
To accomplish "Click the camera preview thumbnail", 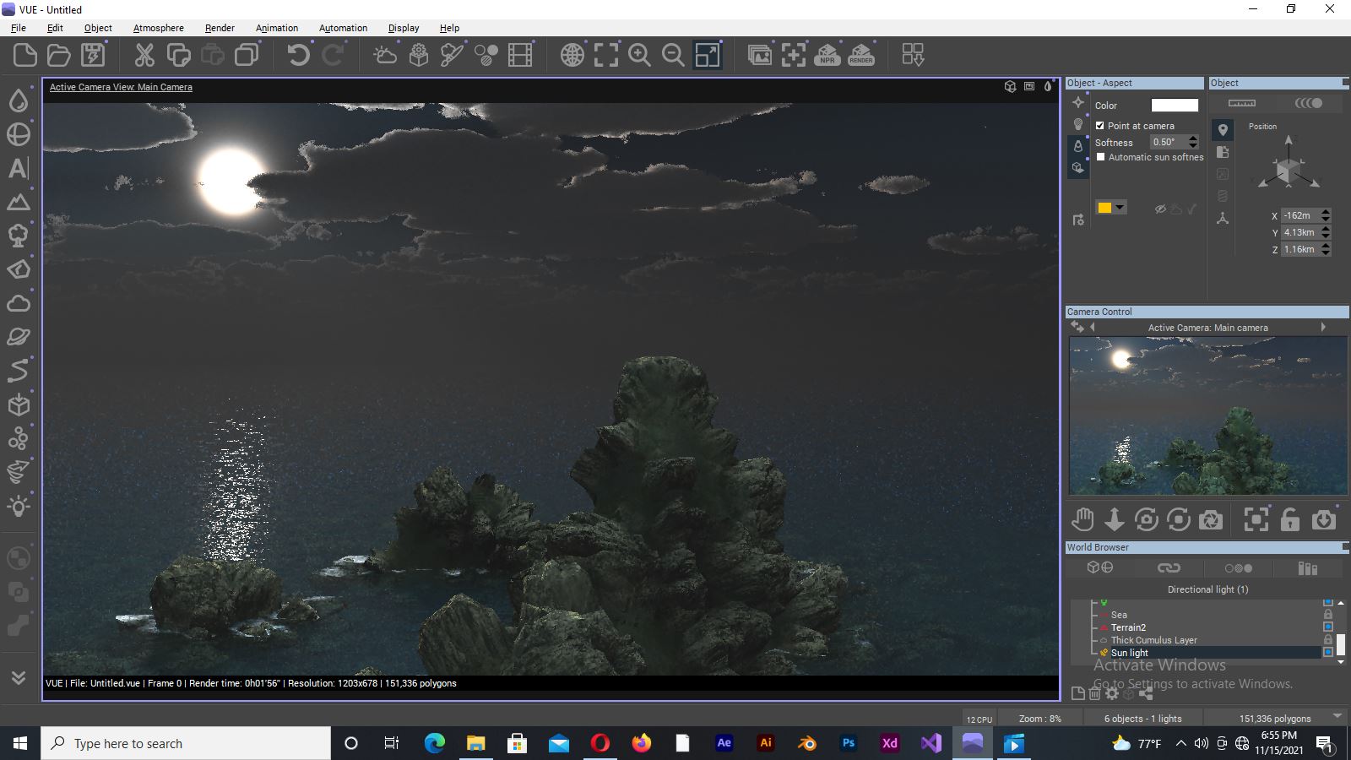I will (1208, 415).
